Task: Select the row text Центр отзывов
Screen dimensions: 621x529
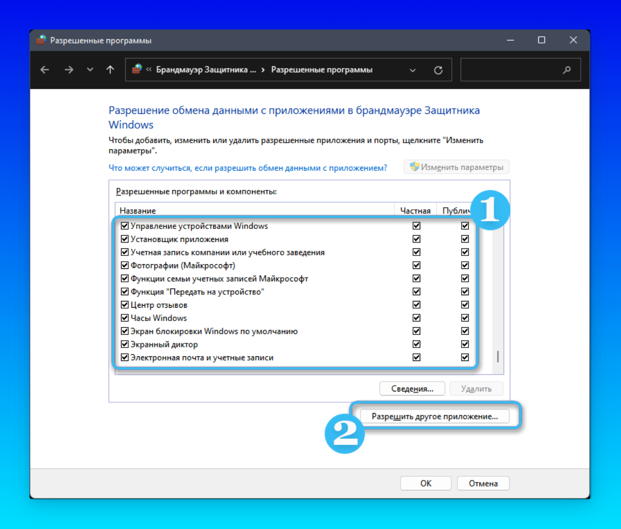Action: pos(159,305)
